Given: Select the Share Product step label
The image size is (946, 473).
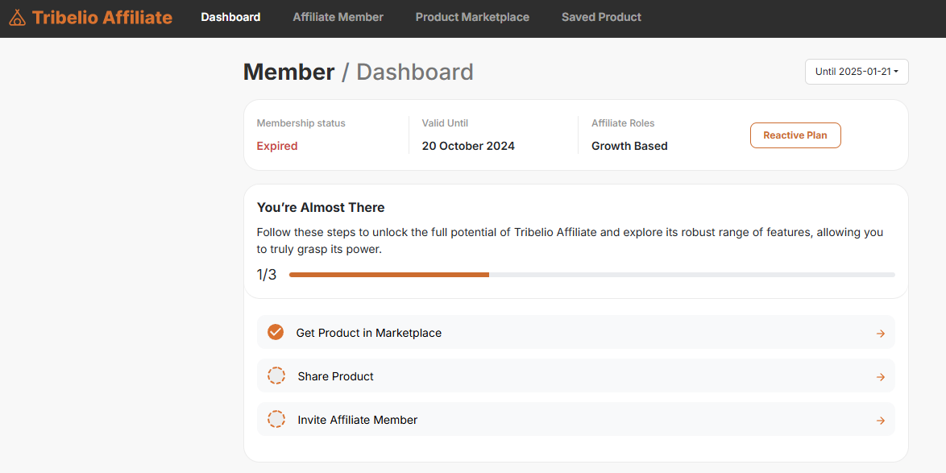Looking at the screenshot, I should tap(335, 376).
